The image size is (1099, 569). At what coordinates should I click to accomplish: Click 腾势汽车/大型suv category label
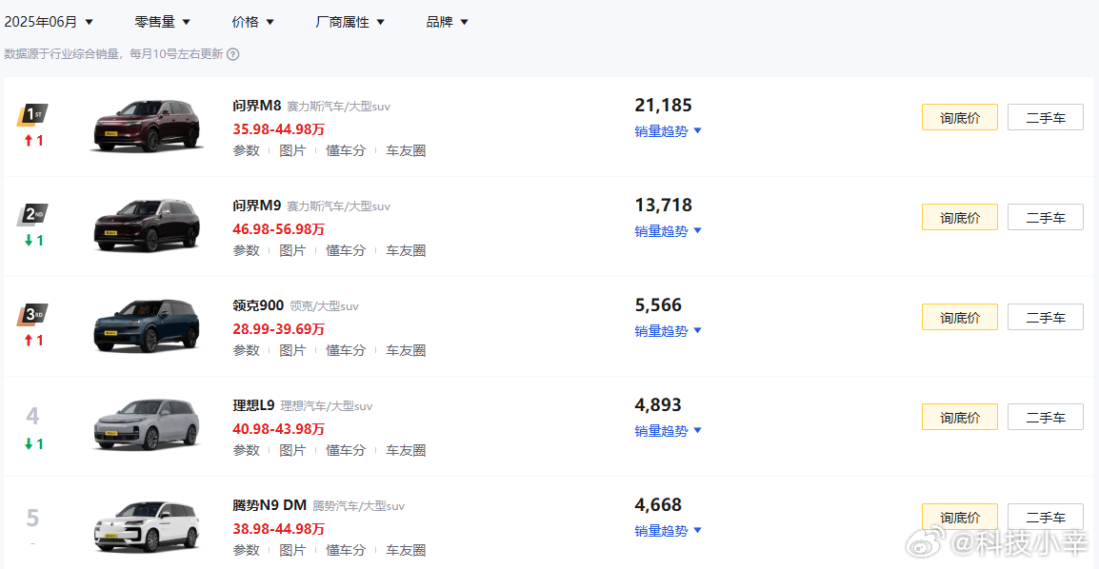358,507
